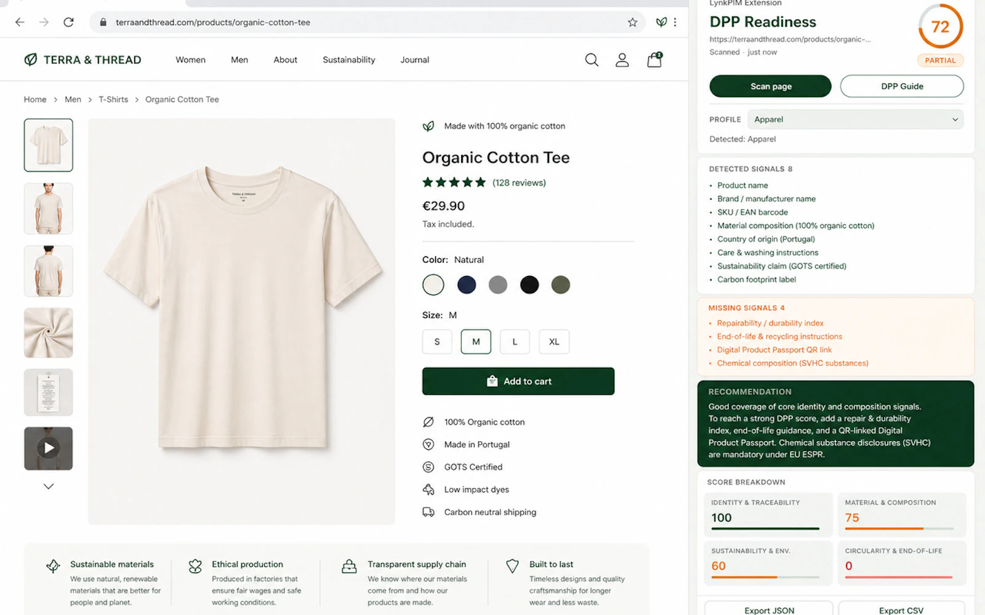Click the Transparent supply chain icon

(x=349, y=566)
